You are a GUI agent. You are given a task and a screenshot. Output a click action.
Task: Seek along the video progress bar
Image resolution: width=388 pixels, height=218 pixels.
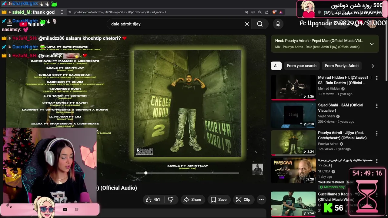tap(187, 173)
